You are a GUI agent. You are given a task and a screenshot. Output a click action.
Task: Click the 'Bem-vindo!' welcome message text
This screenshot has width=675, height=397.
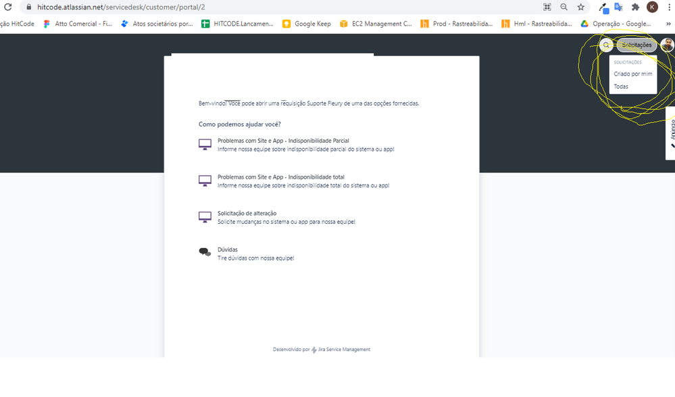coord(309,103)
